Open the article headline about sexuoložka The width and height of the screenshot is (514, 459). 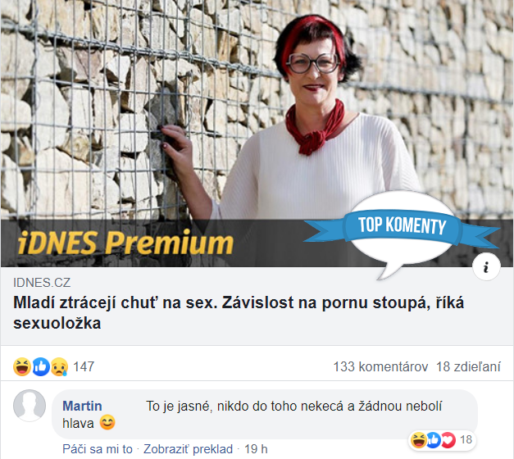pyautogui.click(x=239, y=313)
